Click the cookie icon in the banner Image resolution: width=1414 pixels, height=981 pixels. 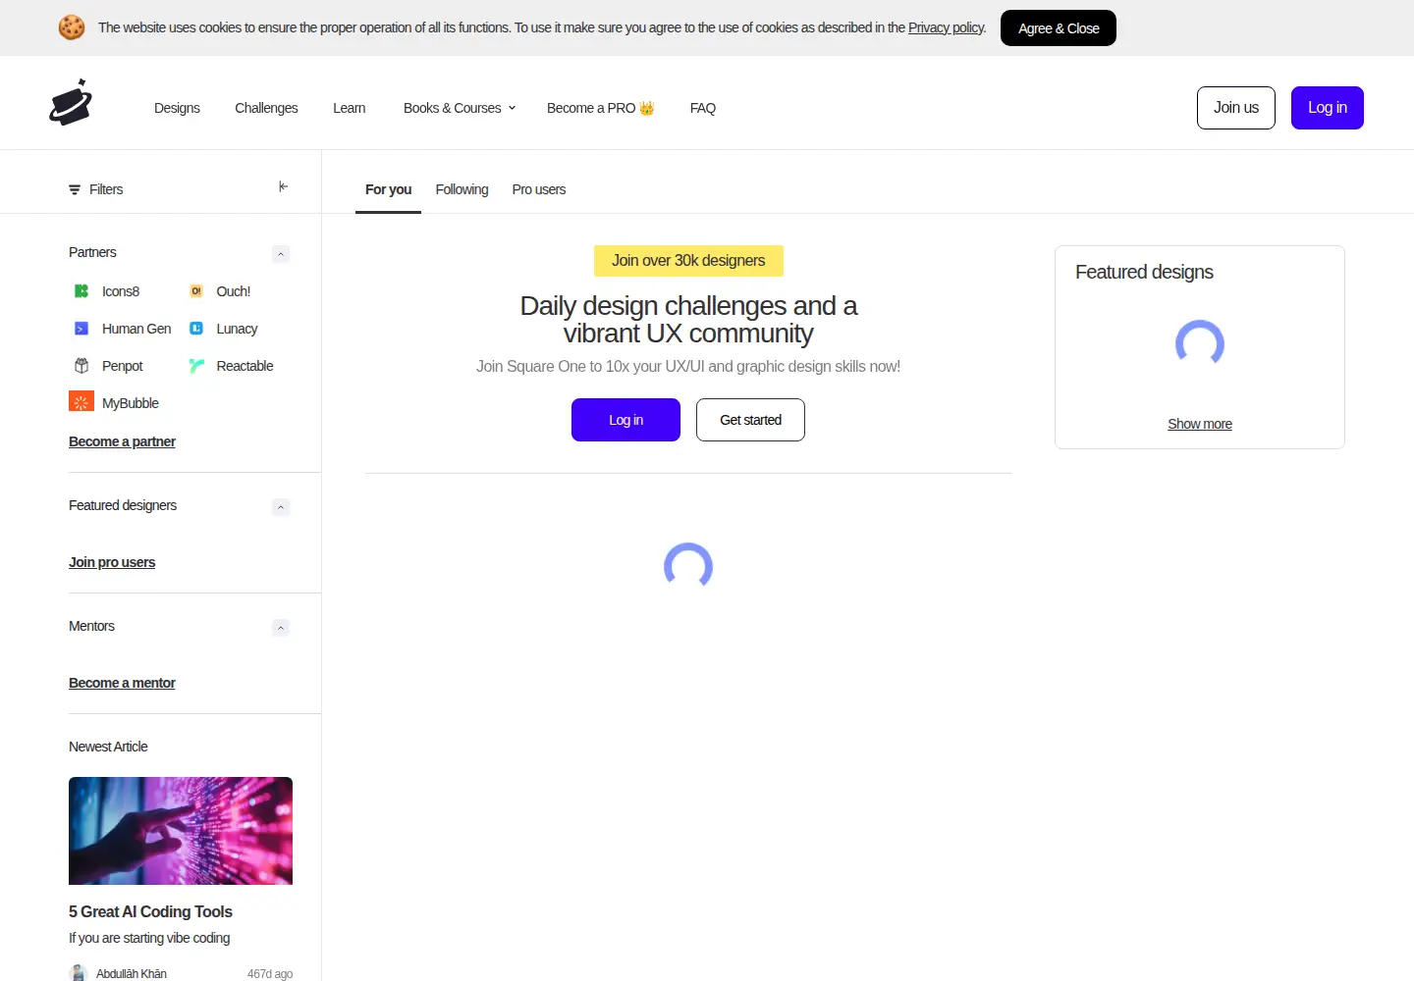tap(72, 27)
